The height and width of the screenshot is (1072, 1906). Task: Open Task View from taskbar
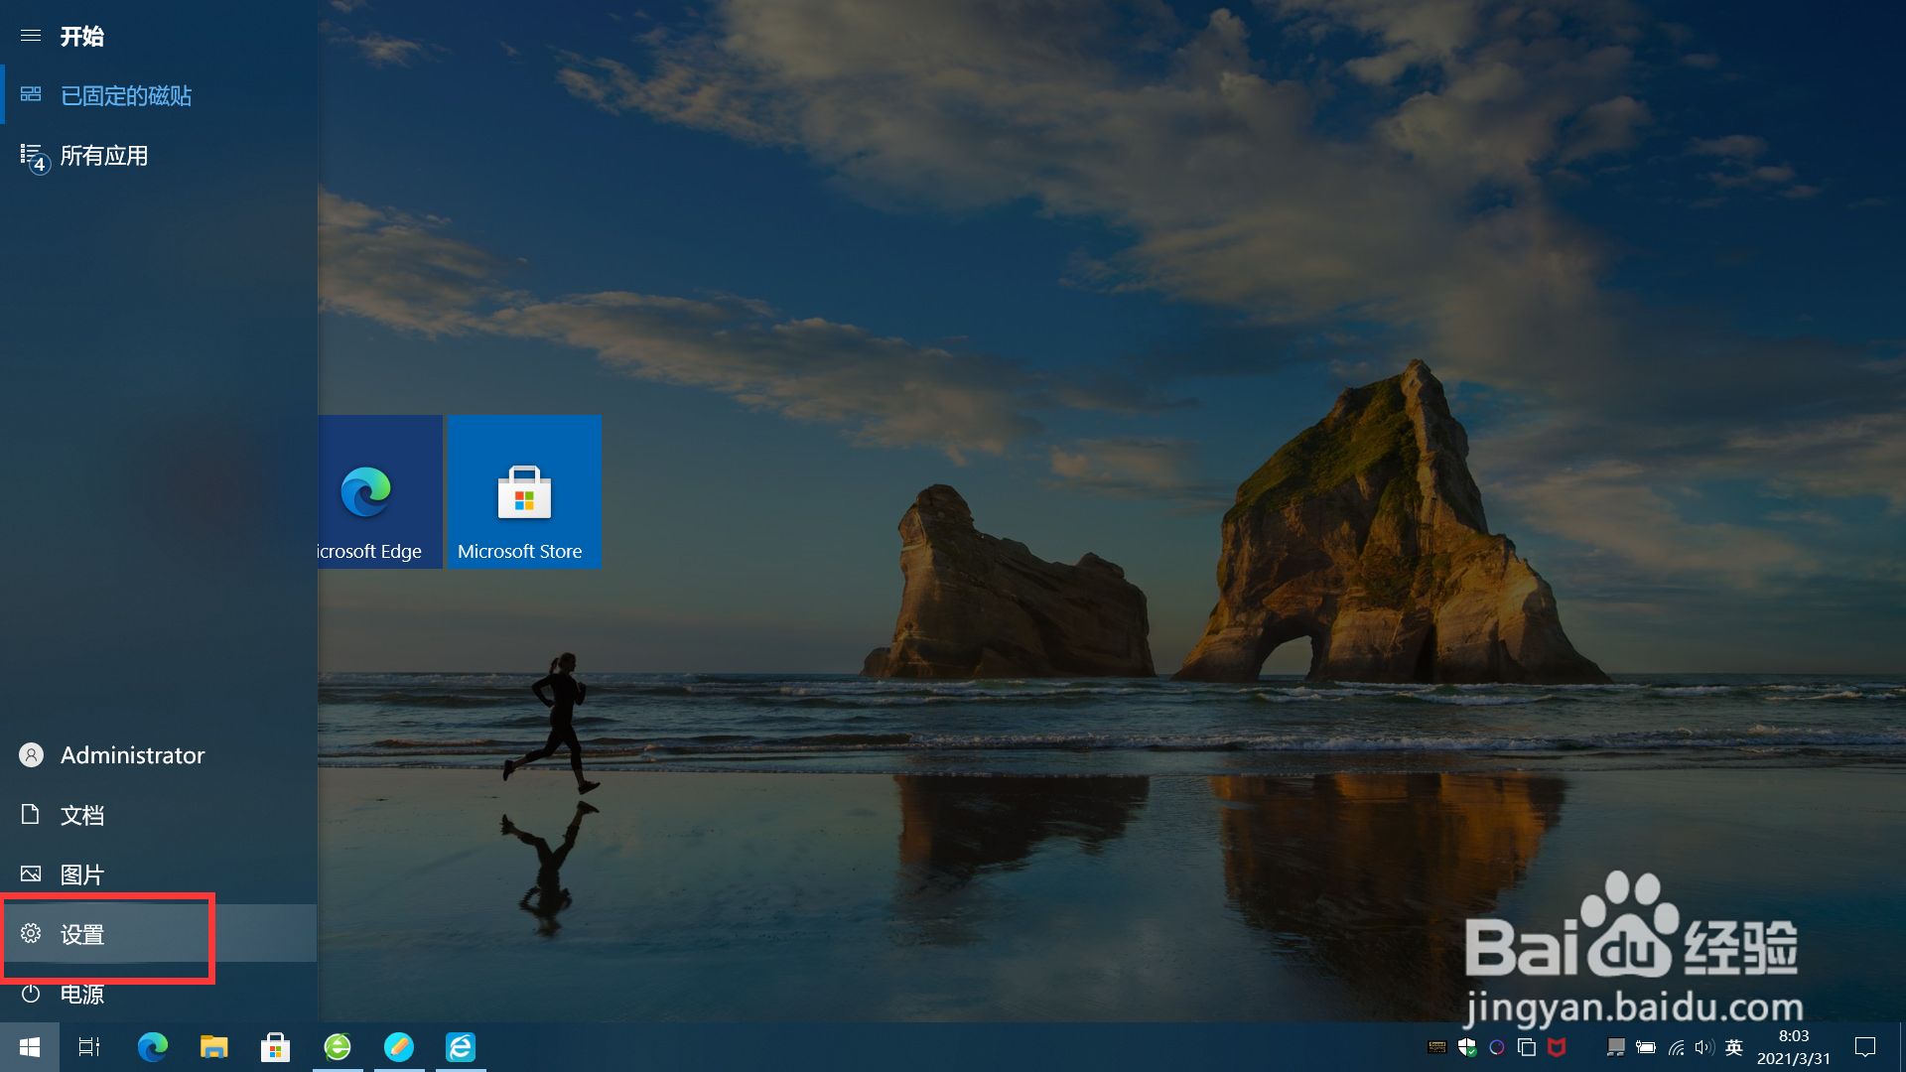click(89, 1047)
